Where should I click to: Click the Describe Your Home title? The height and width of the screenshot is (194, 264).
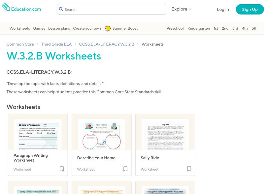(96, 158)
